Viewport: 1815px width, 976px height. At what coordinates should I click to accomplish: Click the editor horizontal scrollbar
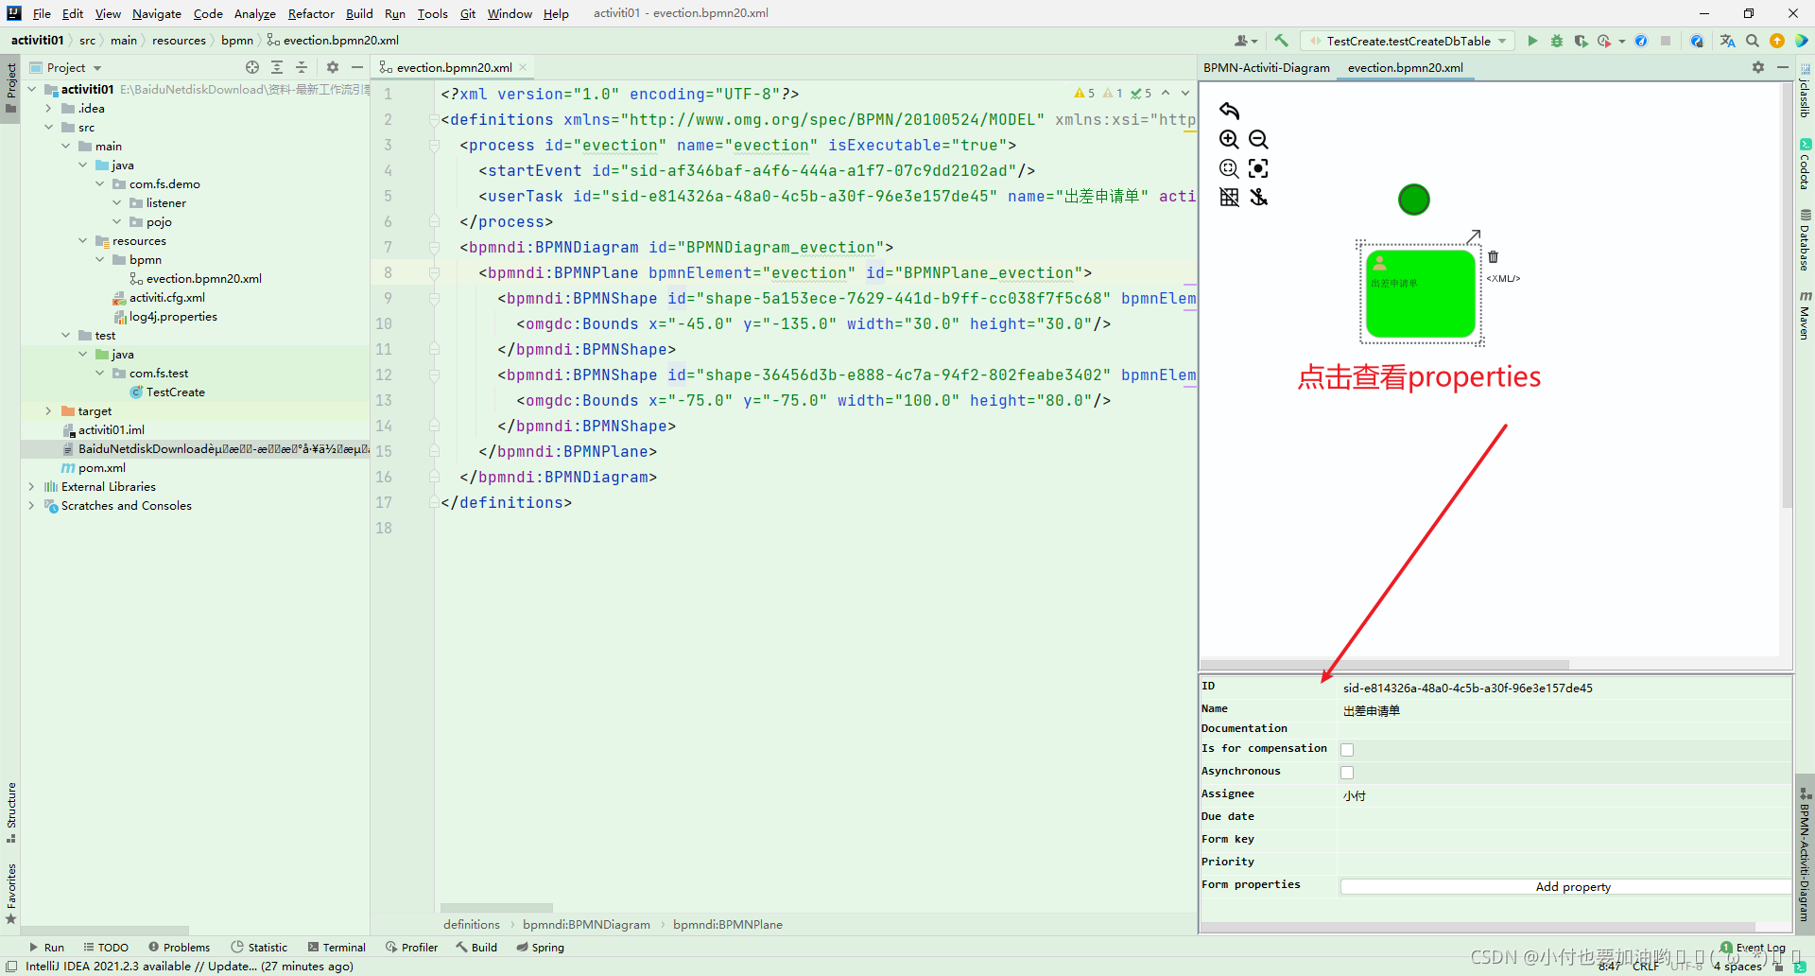[x=496, y=908]
